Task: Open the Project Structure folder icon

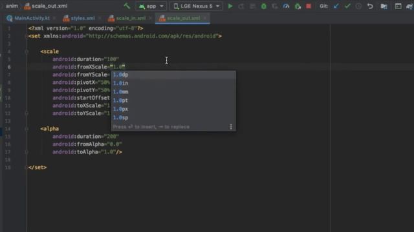Action: [384, 6]
